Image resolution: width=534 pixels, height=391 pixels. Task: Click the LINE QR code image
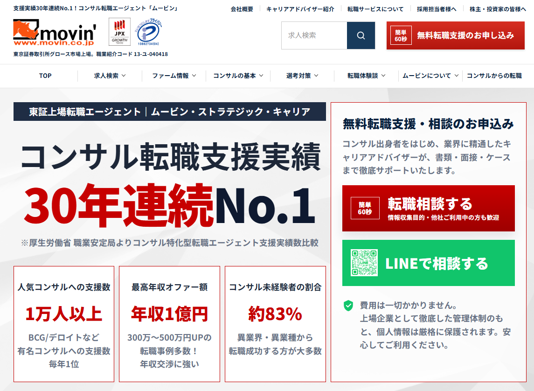(x=364, y=263)
